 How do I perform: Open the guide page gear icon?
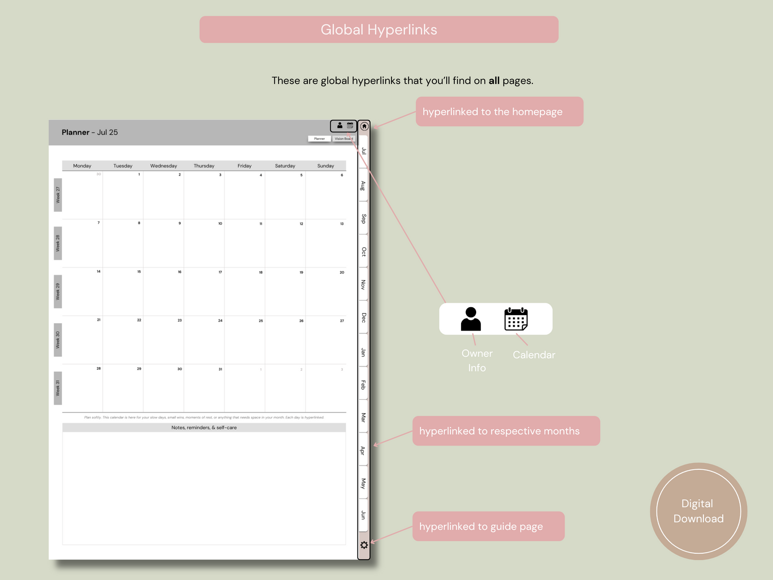coord(364,545)
